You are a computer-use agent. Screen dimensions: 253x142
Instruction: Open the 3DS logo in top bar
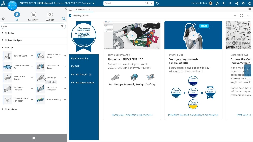pyautogui.click(x=3, y=3)
